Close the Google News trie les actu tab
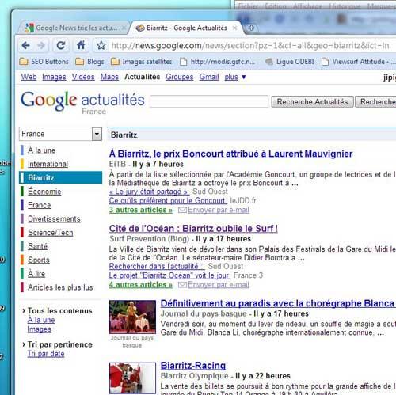 click(124, 28)
